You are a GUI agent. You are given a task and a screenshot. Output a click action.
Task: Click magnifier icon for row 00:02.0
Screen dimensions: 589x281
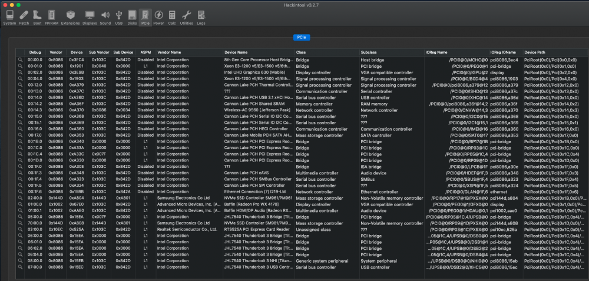20,72
